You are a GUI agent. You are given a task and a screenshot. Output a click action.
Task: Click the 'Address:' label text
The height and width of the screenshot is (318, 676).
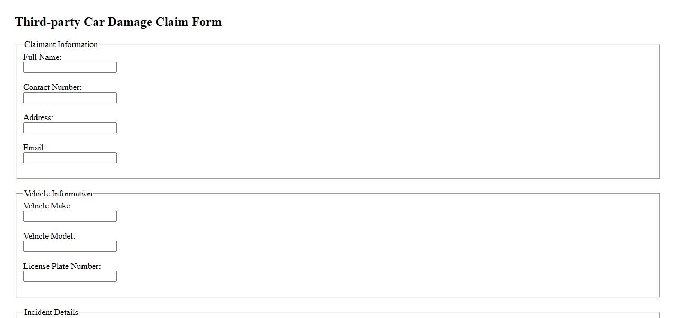(38, 117)
